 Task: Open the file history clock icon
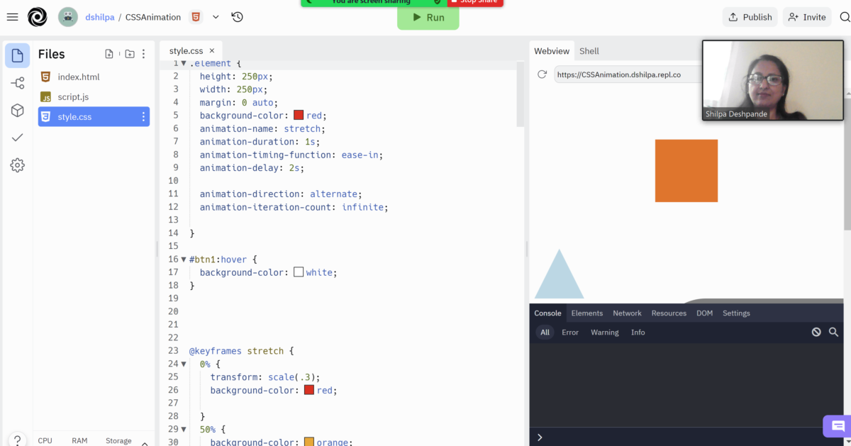[237, 16]
